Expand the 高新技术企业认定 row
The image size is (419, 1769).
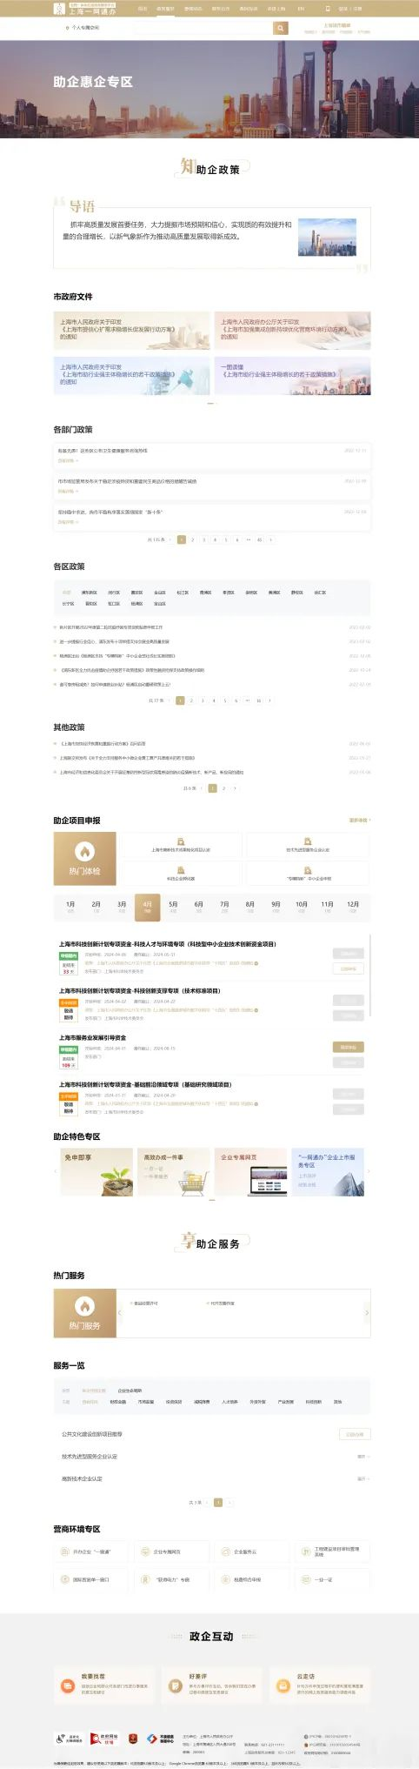[x=212, y=1478]
